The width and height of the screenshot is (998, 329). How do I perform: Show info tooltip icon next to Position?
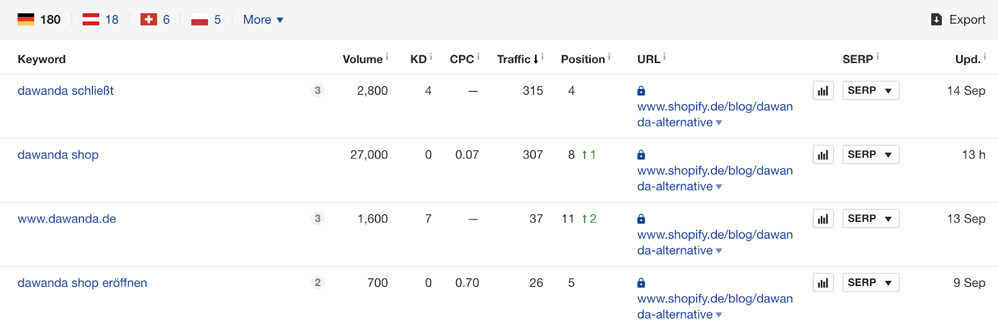tap(609, 57)
